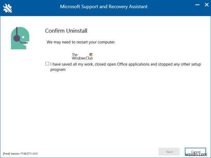Close the Support and Recovery Assistant window
The height and width of the screenshot is (158, 211).
click(206, 5)
